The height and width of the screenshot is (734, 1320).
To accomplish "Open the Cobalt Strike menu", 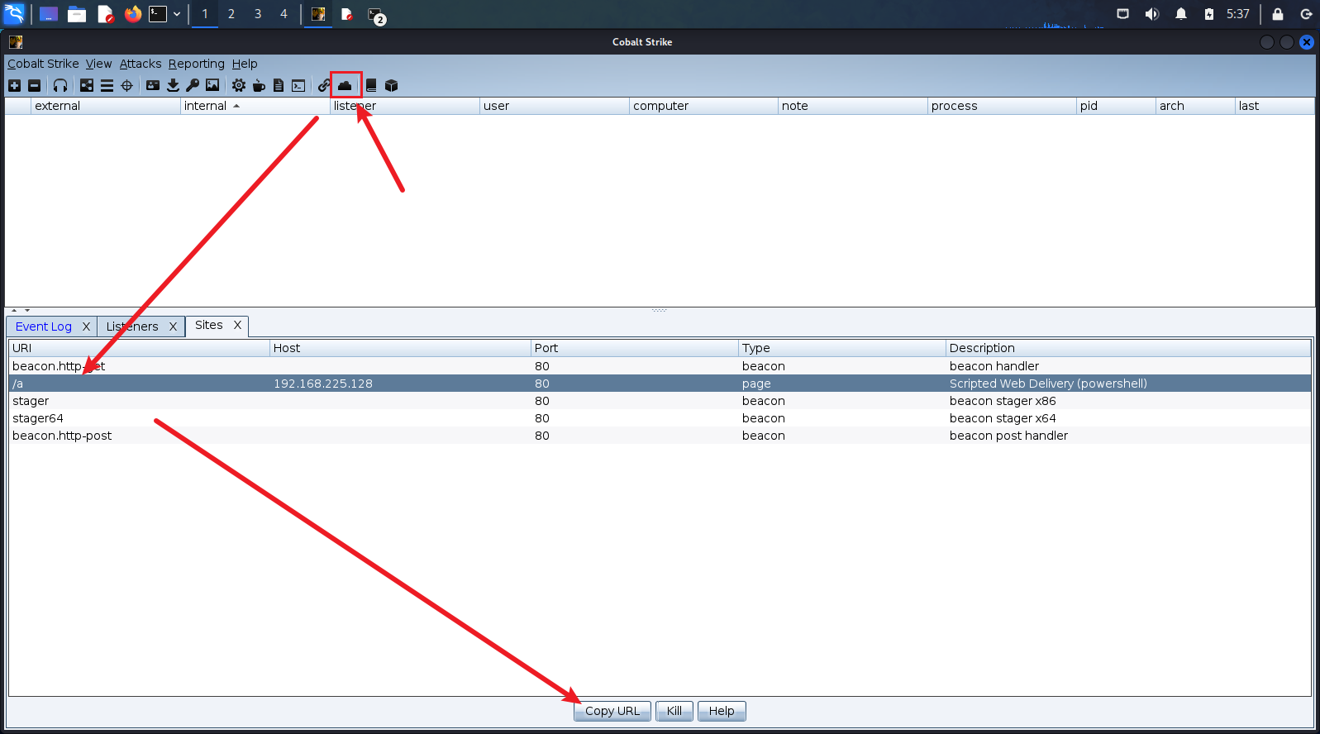I will coord(43,64).
